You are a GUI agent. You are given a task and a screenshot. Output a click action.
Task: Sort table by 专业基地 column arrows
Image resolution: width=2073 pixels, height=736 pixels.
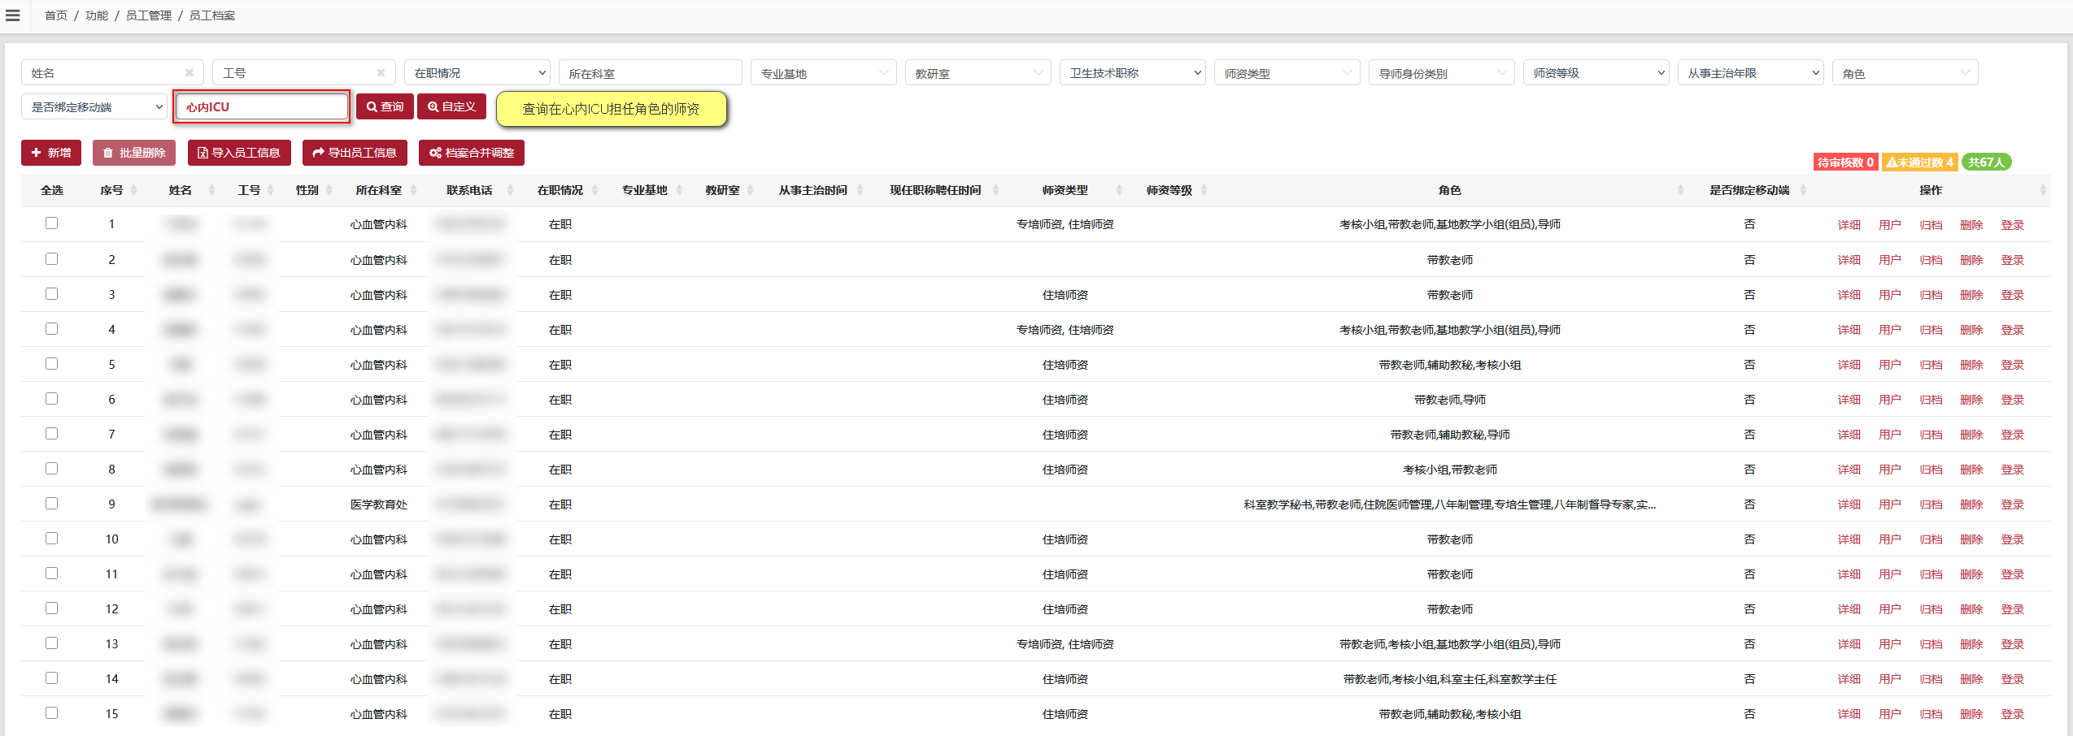click(679, 190)
